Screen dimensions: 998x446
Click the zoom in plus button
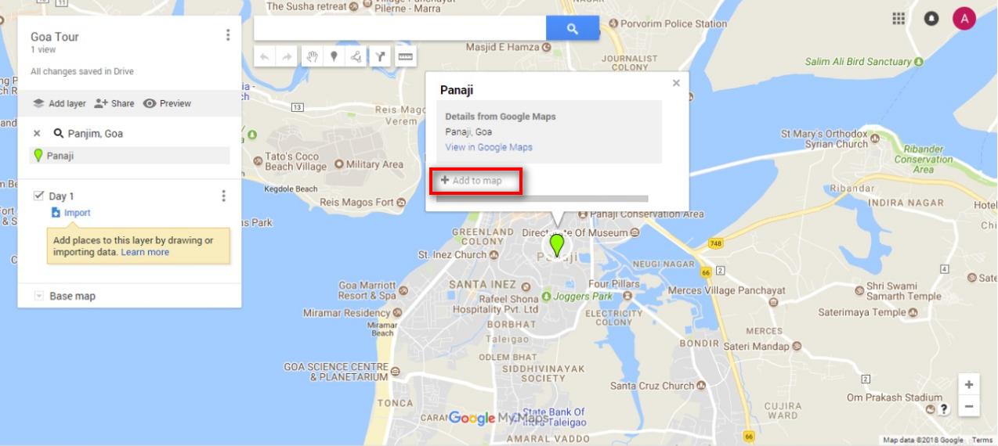[x=969, y=385]
